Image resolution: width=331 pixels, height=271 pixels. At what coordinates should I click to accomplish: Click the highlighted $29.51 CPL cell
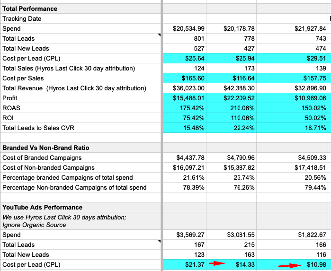[292, 58]
